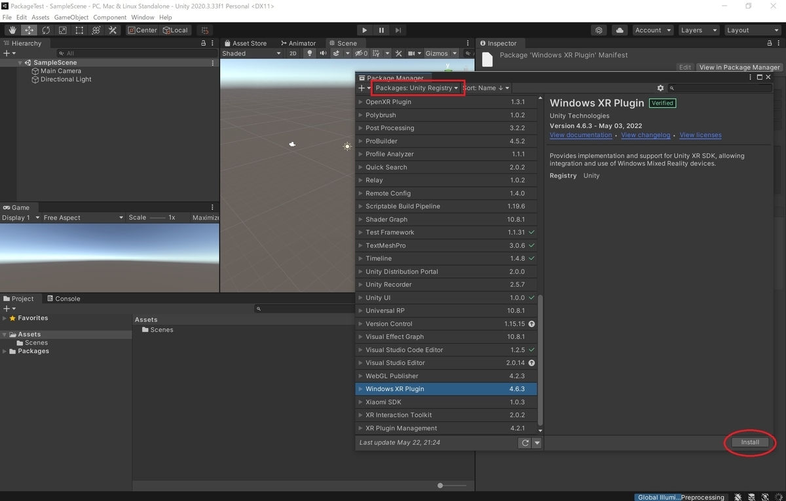Click the grid snapping icon in toolbar
Viewport: 786px width, 501px height.
coord(204,30)
